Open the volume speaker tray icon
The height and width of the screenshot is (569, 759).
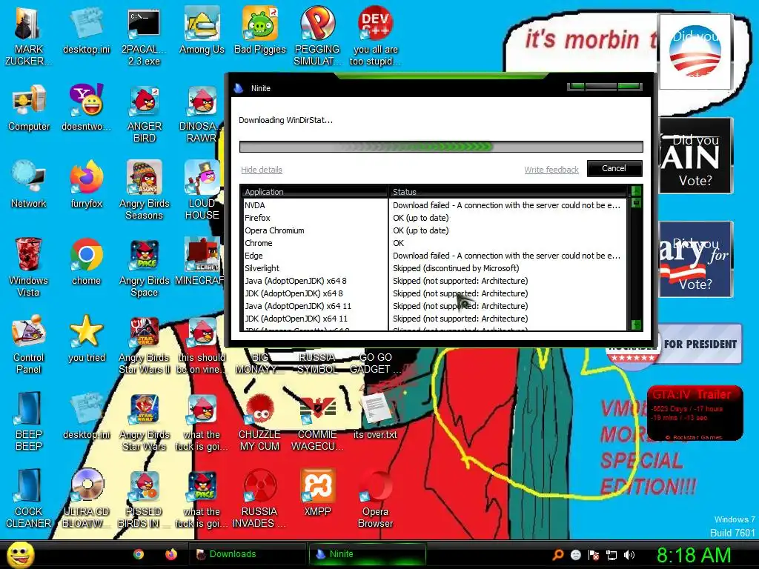629,555
